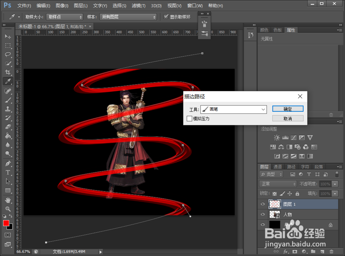This screenshot has height=256, width=345.
Task: Select the Path Selection tool
Action: click(8, 181)
